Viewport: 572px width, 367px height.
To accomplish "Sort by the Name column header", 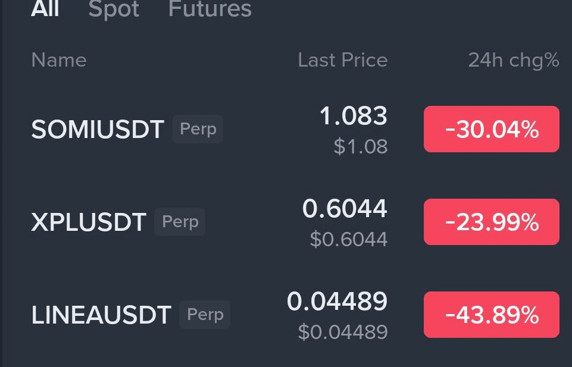I will pos(59,60).
